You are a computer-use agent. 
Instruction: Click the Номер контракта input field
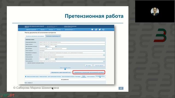[x=72, y=44]
